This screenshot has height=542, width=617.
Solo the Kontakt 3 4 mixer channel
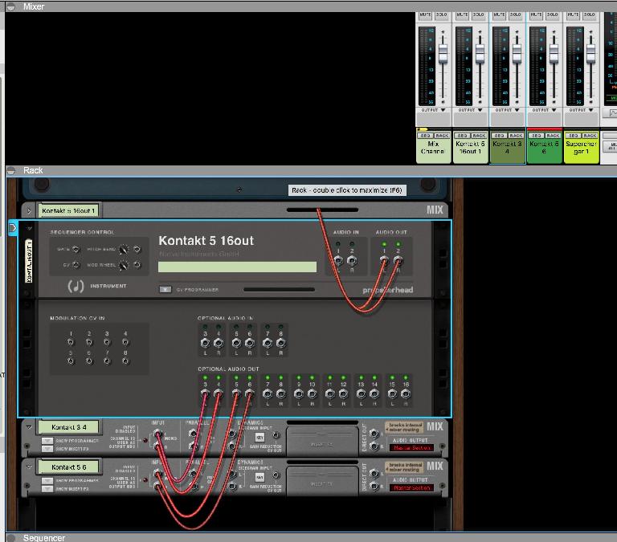click(516, 15)
